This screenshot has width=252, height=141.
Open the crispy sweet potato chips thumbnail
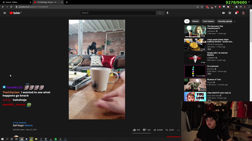[x=195, y=45]
